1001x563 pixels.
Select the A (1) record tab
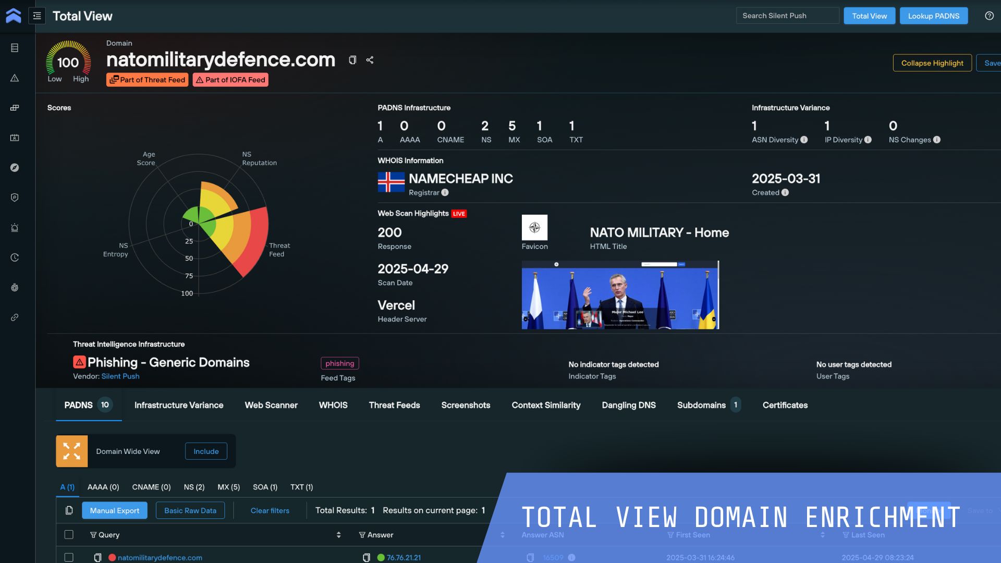pyautogui.click(x=67, y=487)
